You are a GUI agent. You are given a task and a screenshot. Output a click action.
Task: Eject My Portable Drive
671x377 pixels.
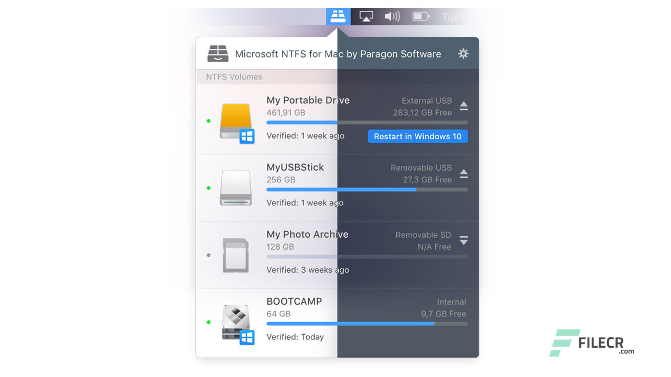463,106
